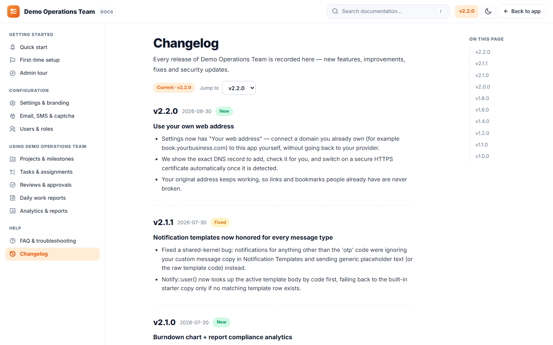553x345 pixels.
Task: Click the orange Demo Operations Team logo icon
Action: [13, 11]
